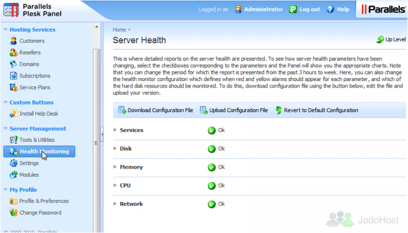The width and height of the screenshot is (408, 233).
Task: Expand the Services health row
Action: 115,131
